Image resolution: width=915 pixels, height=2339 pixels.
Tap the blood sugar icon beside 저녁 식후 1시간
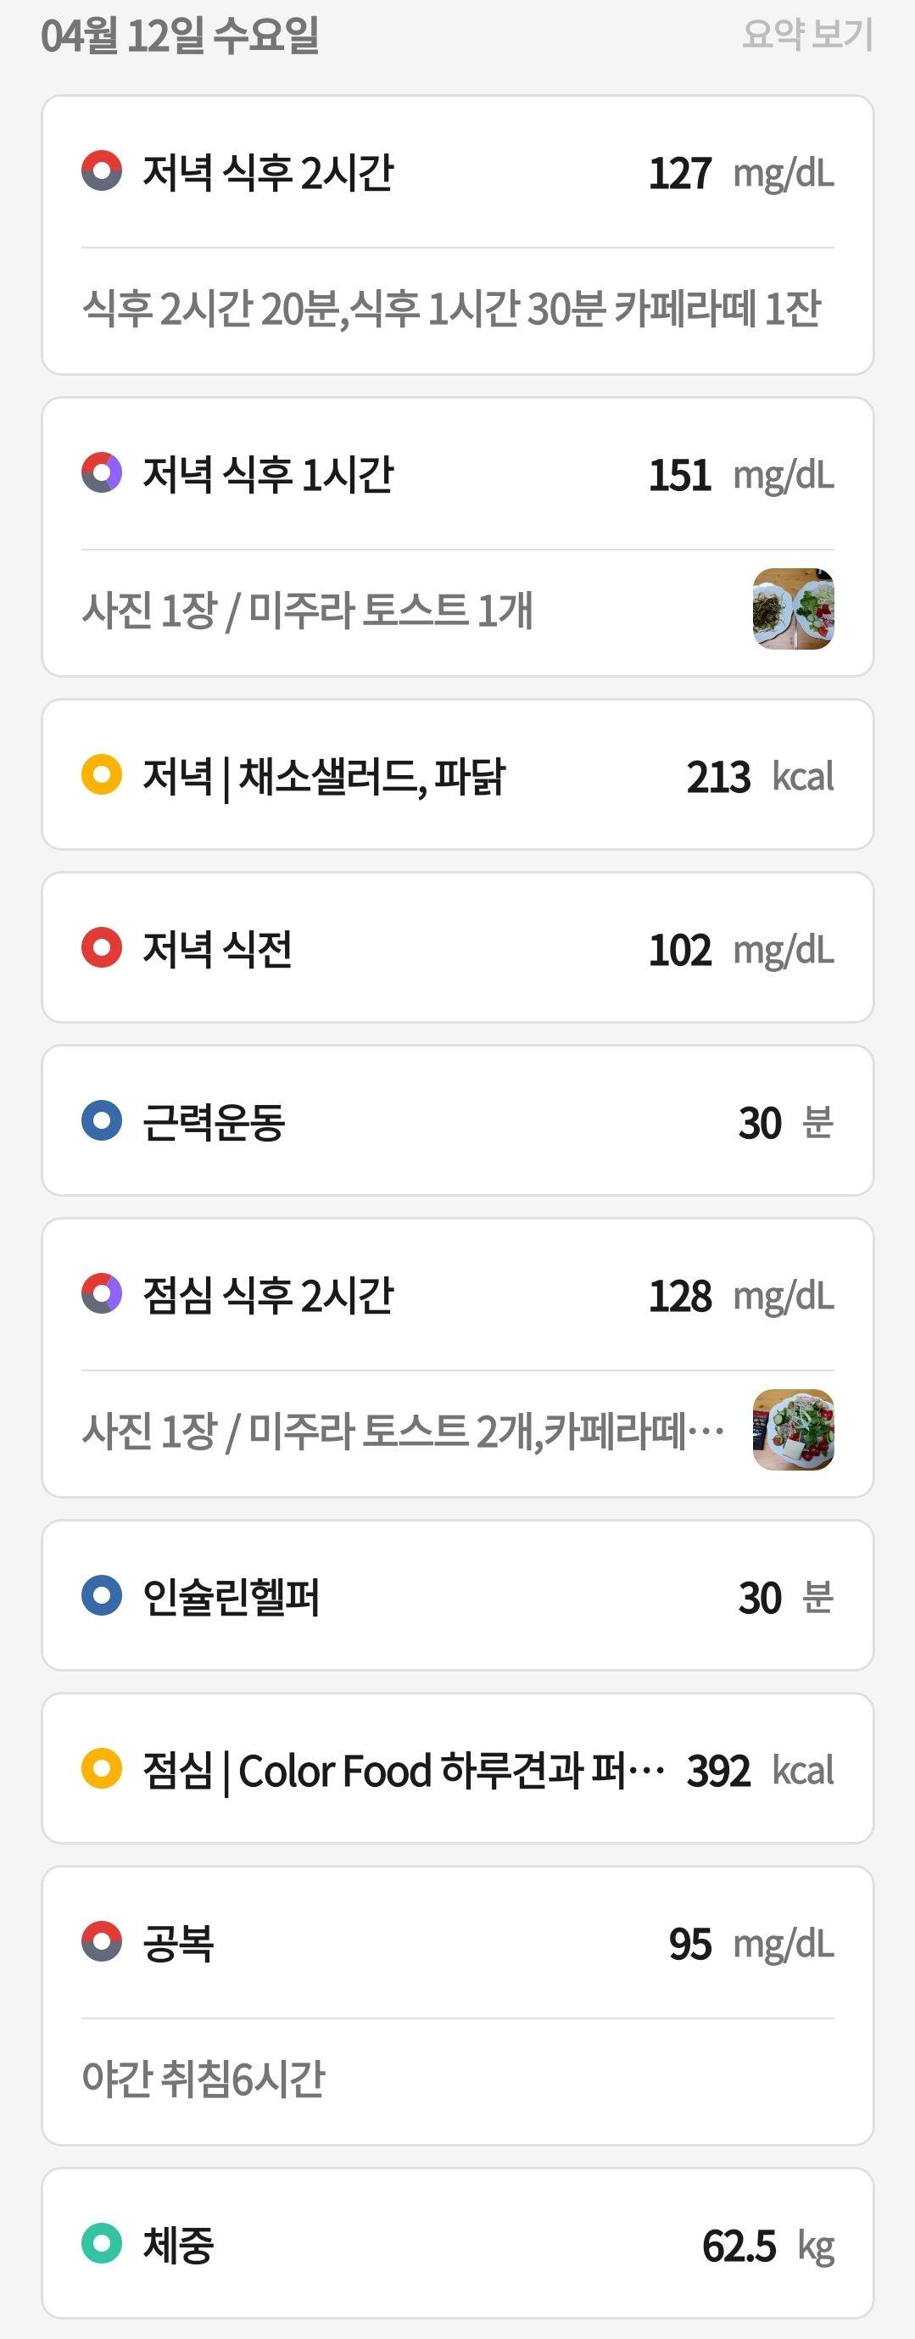pos(102,472)
